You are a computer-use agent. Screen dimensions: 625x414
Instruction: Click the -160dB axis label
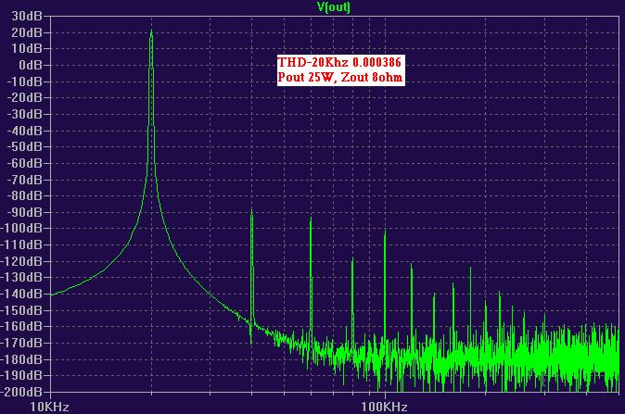[x=21, y=326]
